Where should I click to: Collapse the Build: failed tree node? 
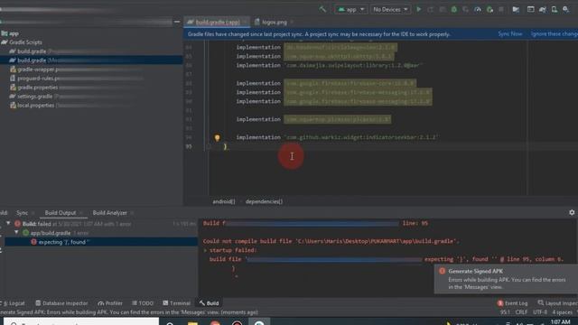point(8,223)
